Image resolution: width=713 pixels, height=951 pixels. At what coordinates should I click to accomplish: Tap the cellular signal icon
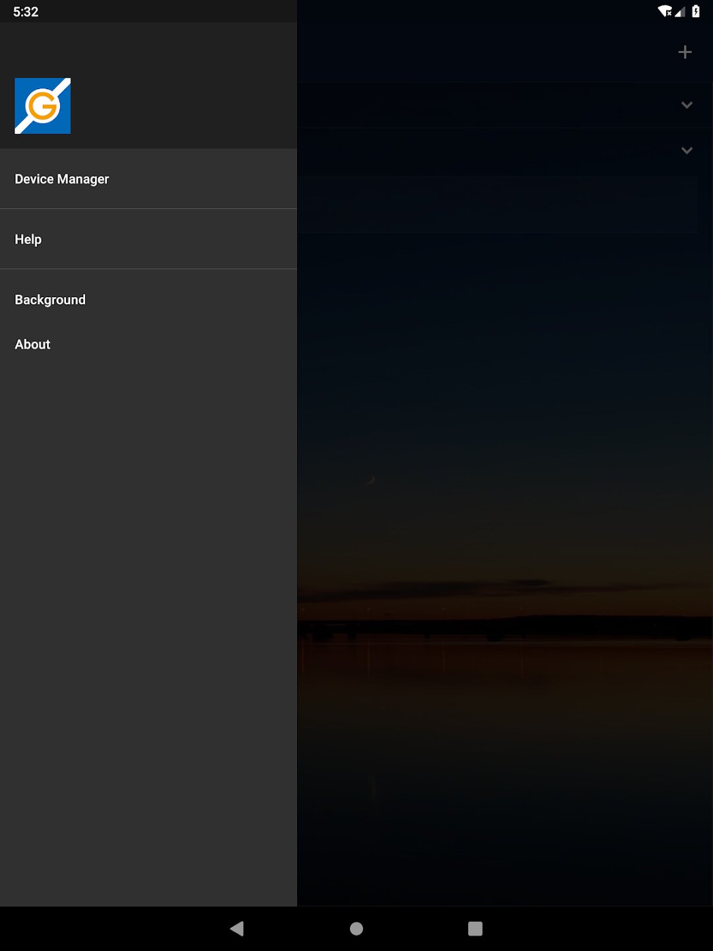(x=679, y=11)
